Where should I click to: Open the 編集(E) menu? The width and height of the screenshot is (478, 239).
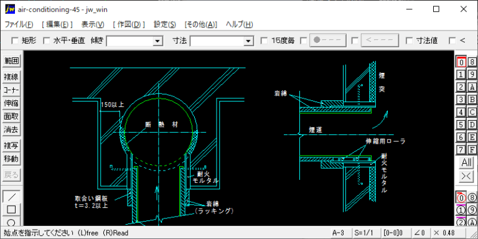click(x=57, y=25)
